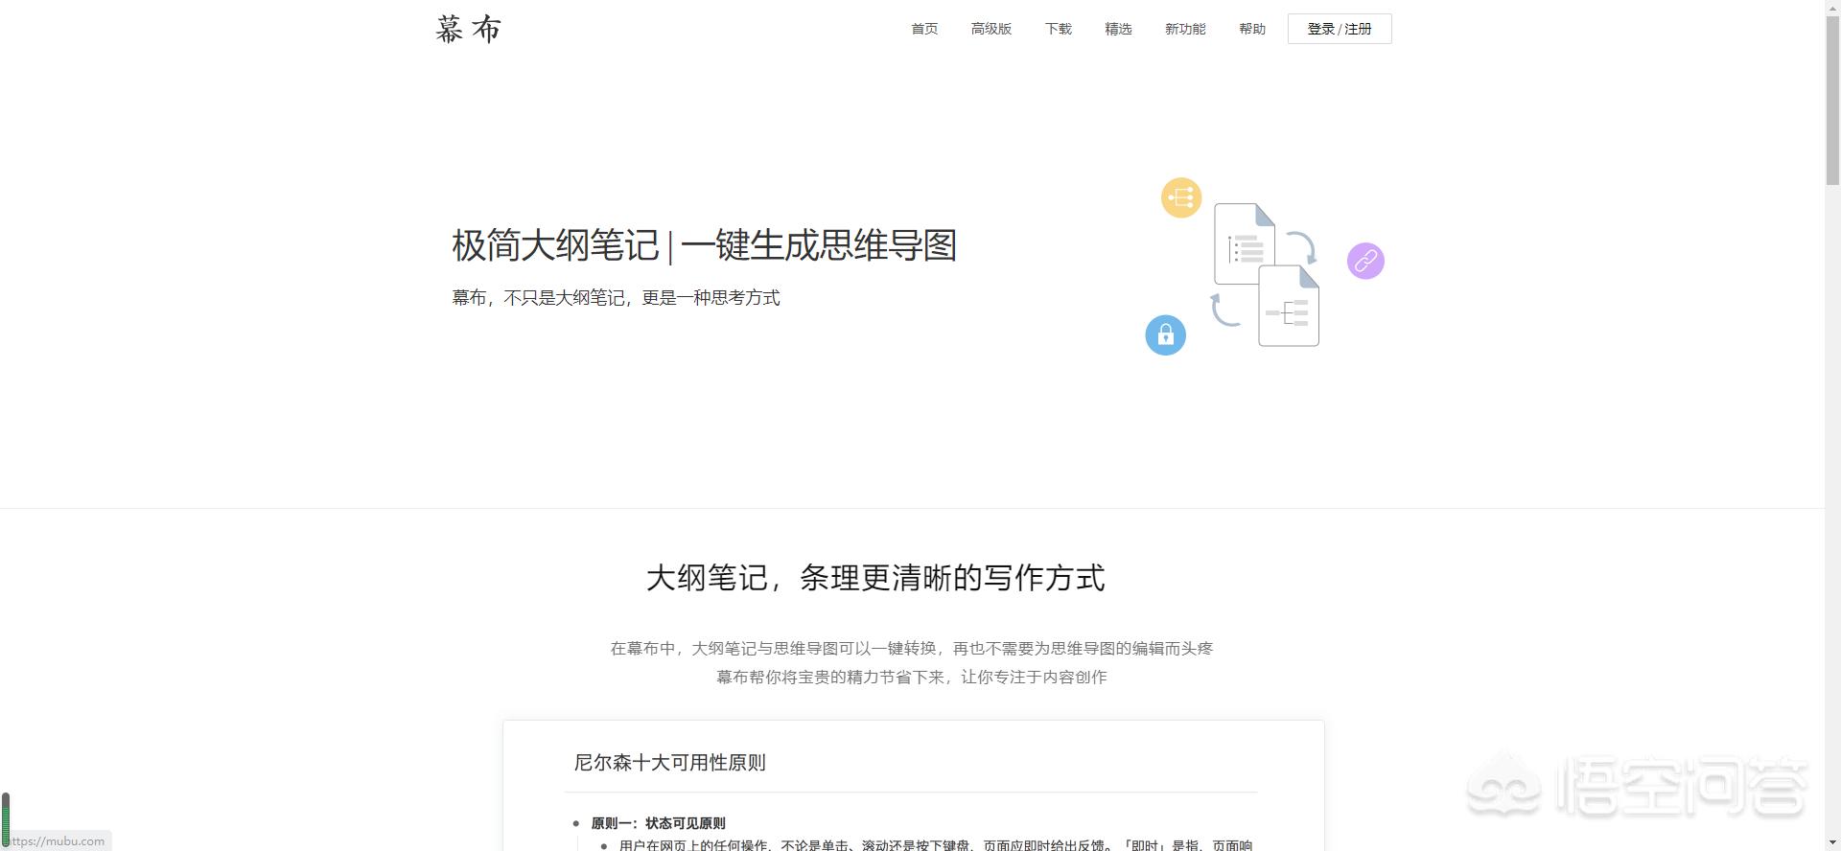This screenshot has height=851, width=1841.
Task: Click the line 在幕布中，大纲笔记与思维导图可以一键转换
Action: tap(912, 649)
